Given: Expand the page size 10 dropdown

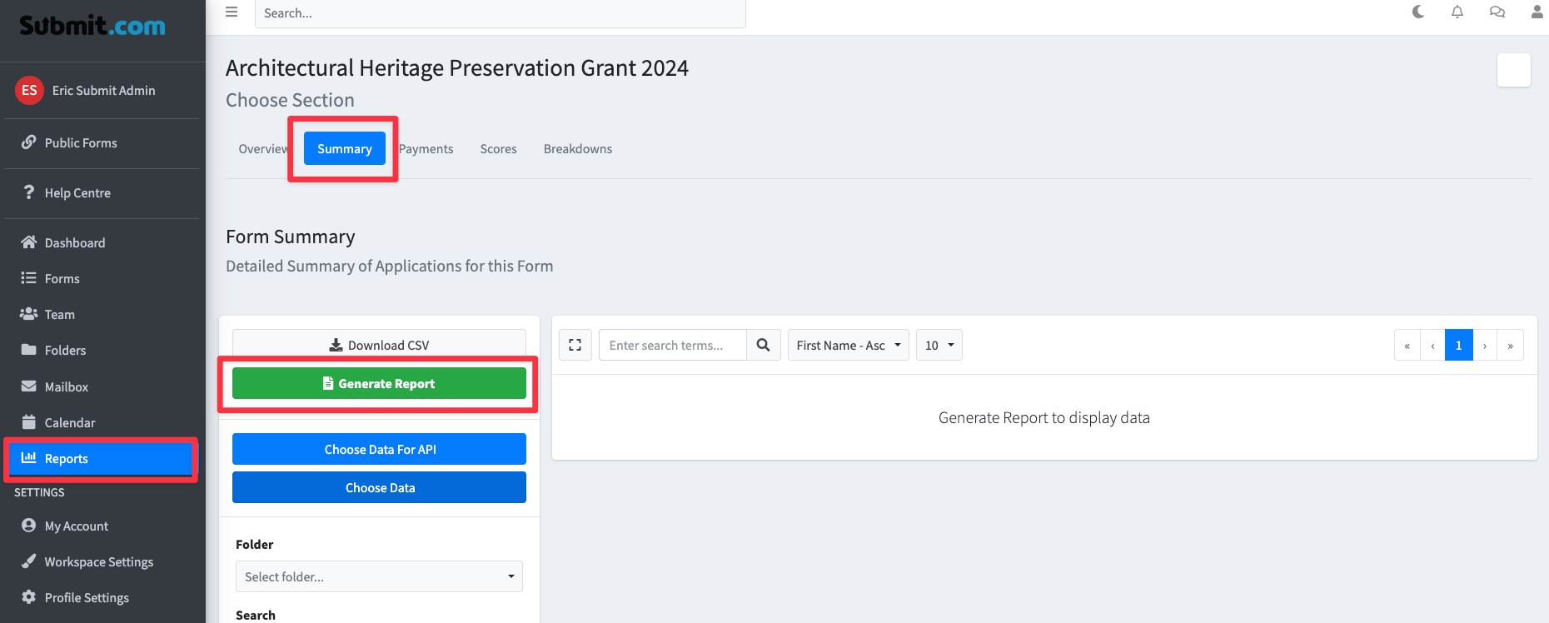Looking at the screenshot, I should [x=939, y=345].
